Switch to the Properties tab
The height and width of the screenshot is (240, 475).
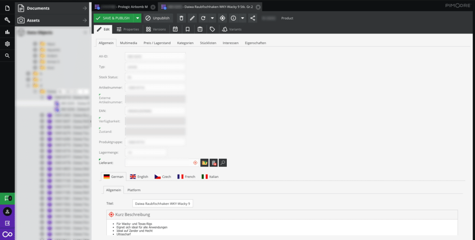click(128, 29)
